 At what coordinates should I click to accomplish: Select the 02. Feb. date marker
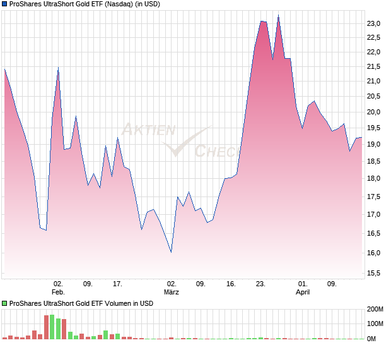click(x=58, y=287)
